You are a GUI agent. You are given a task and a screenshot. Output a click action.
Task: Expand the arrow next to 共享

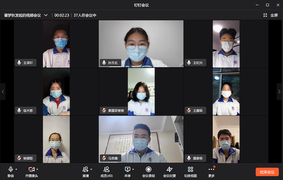click(133, 169)
